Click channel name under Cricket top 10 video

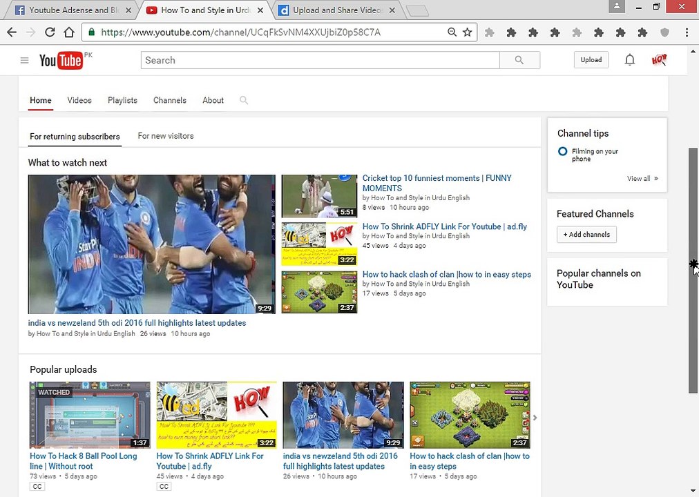click(421, 197)
